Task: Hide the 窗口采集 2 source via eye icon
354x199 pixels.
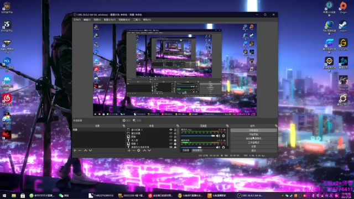Action: click(171, 130)
